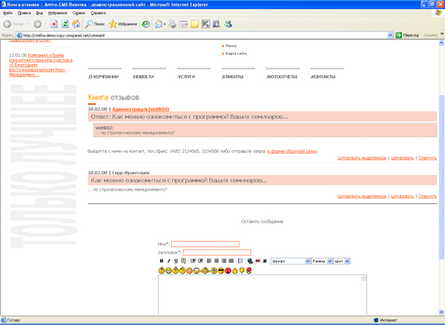Click the Home icon in browser toolbar
This screenshot has height=325, width=445.
76,24
